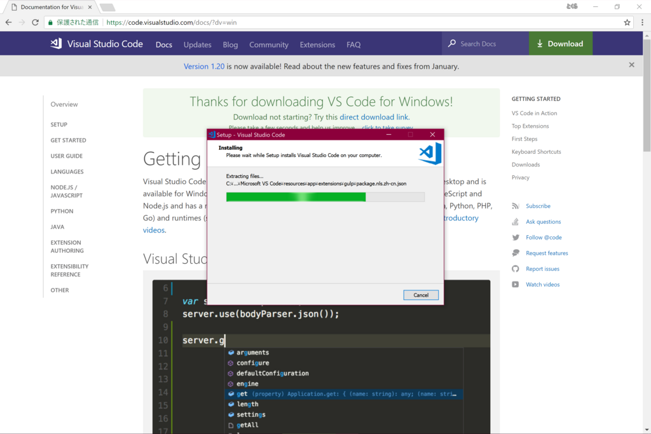The width and height of the screenshot is (651, 434).
Task: Click the Follow @code link
Action: click(x=544, y=237)
